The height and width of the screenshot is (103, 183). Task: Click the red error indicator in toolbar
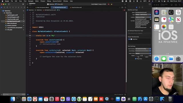pos(109,4)
